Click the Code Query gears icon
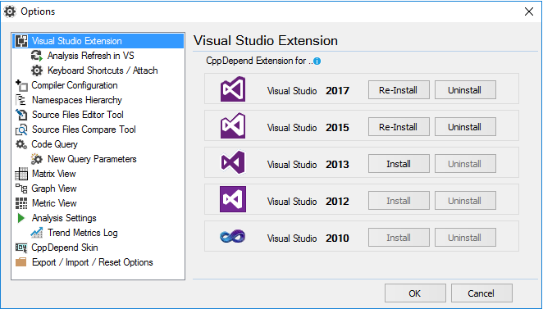 pos(21,144)
